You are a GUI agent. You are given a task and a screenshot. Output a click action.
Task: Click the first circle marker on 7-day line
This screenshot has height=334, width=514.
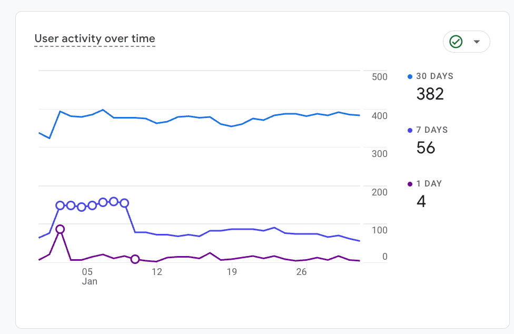tap(60, 205)
